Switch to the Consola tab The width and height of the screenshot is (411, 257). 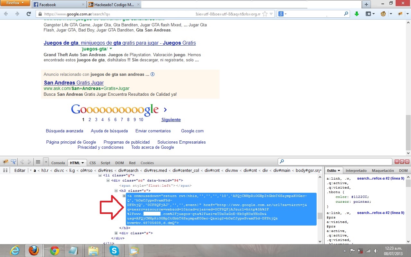tap(58, 163)
